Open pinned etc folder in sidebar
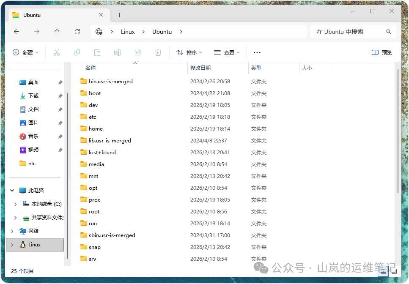 (x=32, y=164)
